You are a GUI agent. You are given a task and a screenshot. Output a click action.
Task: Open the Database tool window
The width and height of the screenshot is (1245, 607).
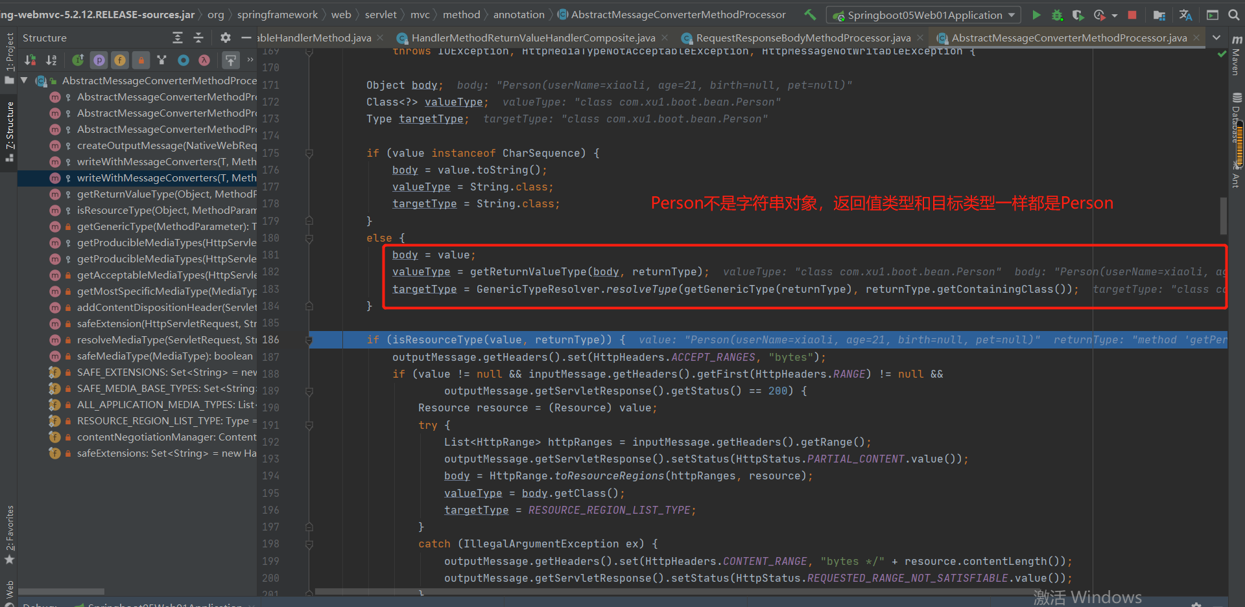1237,118
